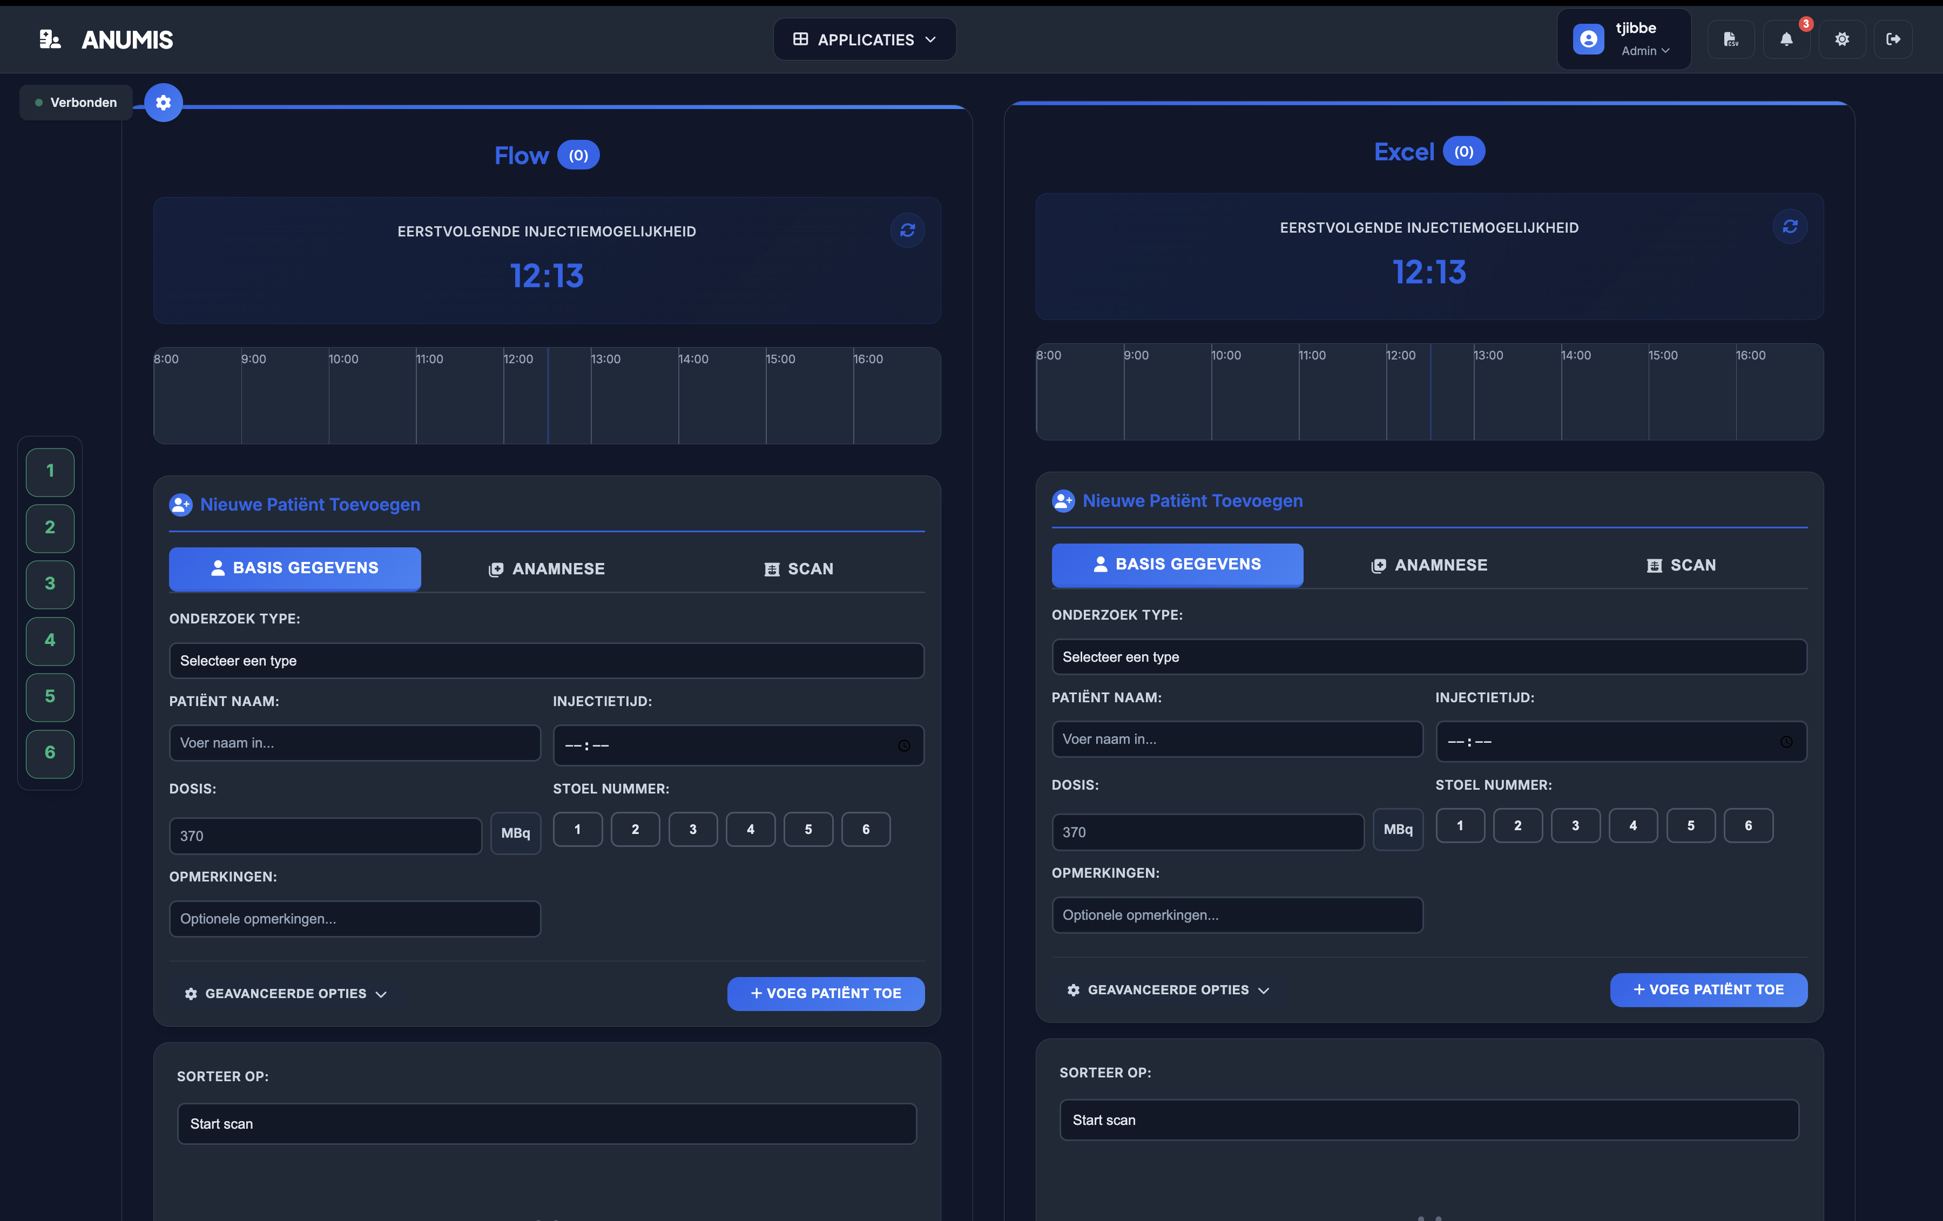Choose Stoel Nummer 5 in Flow form
1943x1221 pixels.
[808, 829]
